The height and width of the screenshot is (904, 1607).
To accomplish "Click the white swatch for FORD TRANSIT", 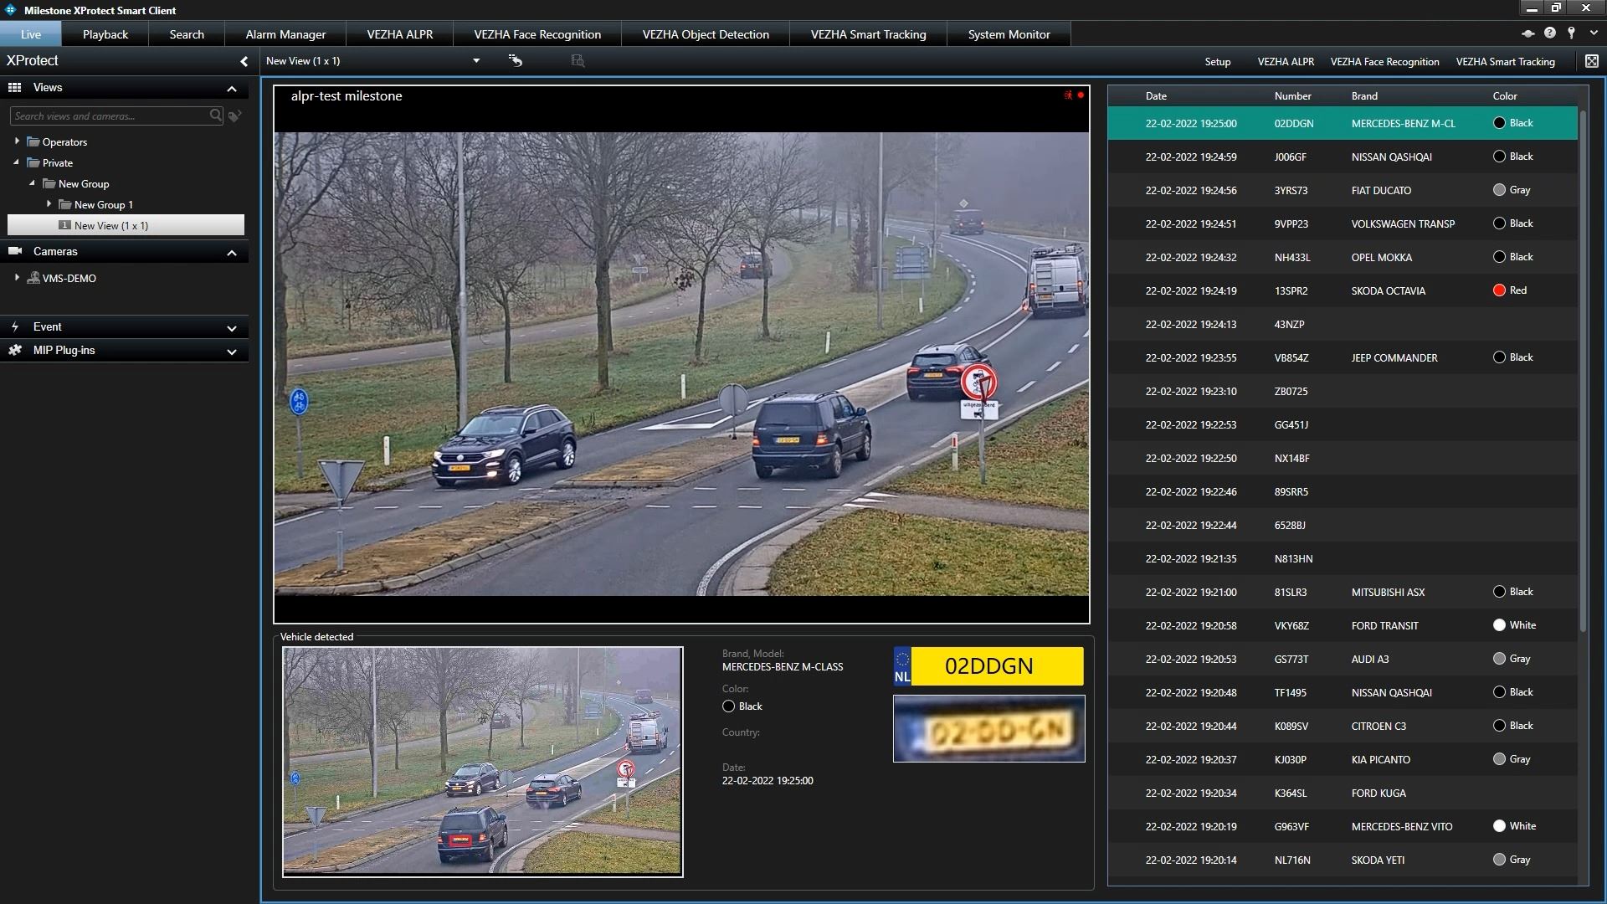I will (1499, 625).
